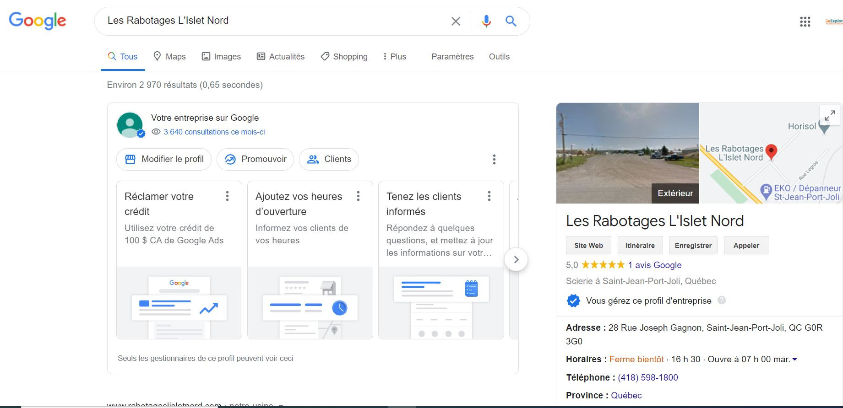The image size is (843, 408).
Task: Open Ajoutez vos heures d'ouverture card
Action: click(310, 260)
